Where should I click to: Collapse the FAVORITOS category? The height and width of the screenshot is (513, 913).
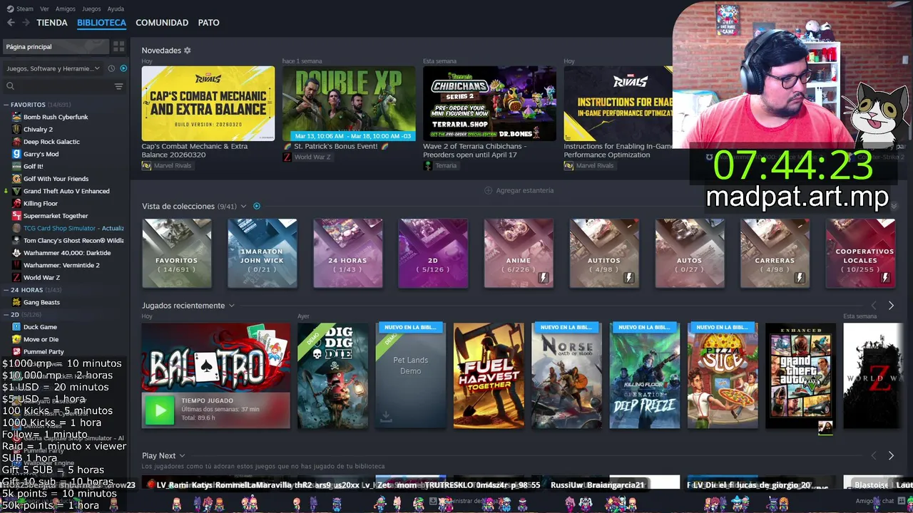[6, 105]
